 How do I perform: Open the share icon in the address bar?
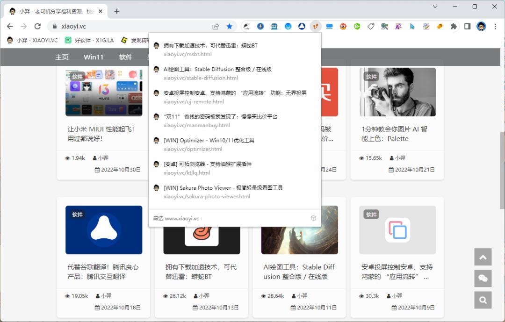pyautogui.click(x=215, y=26)
